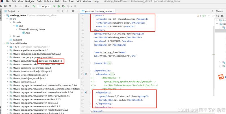Reload Maven projects in the Maven panel
226x114 pixels.
(x=218, y=16)
